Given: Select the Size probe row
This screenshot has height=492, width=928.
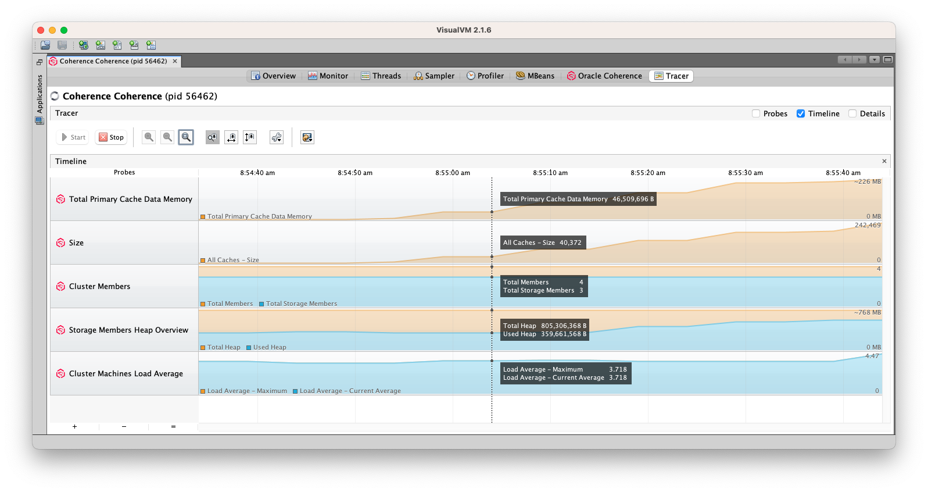Looking at the screenshot, I should point(124,243).
